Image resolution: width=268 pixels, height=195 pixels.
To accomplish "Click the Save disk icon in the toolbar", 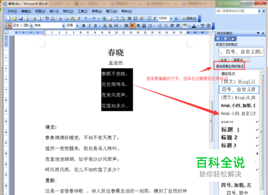I will point(21,18).
